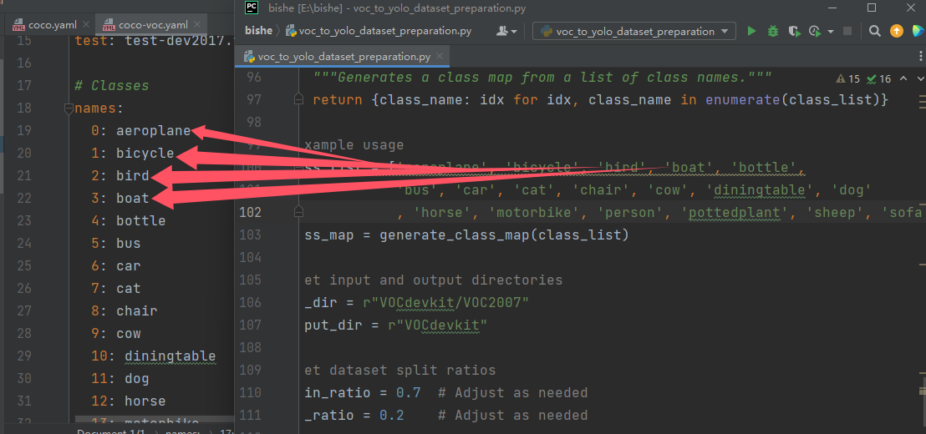Run with coverage shield icon
926x434 pixels.
[794, 31]
